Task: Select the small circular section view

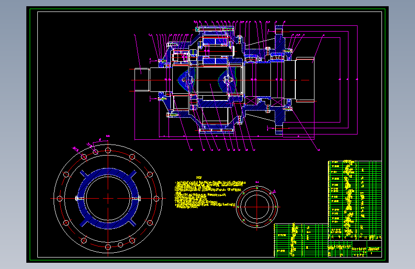Action: pos(257,207)
